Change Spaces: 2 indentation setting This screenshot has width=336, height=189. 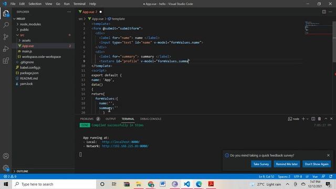(x=284, y=176)
